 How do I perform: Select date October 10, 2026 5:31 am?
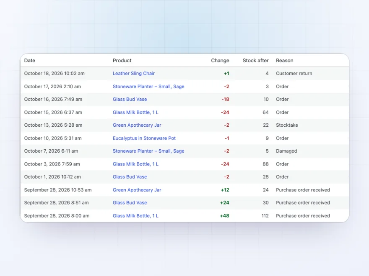point(53,138)
